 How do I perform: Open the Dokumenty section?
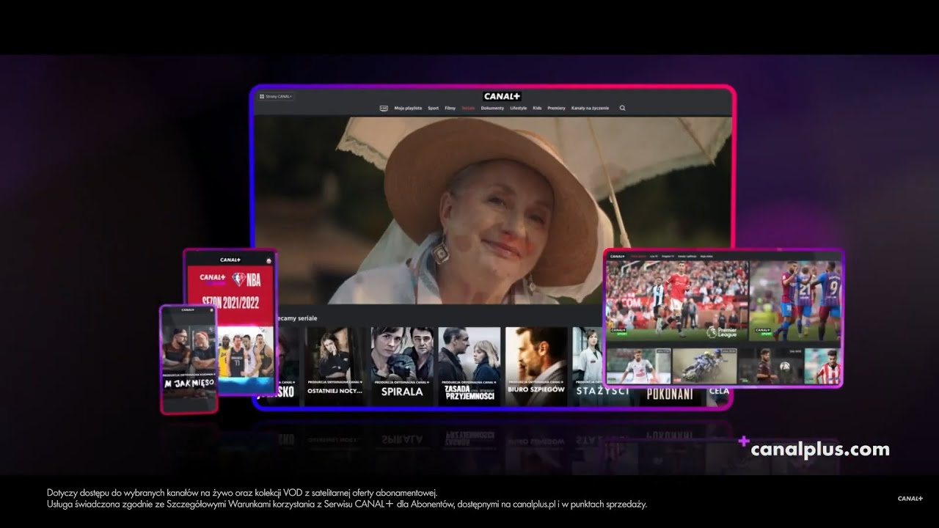(x=493, y=108)
